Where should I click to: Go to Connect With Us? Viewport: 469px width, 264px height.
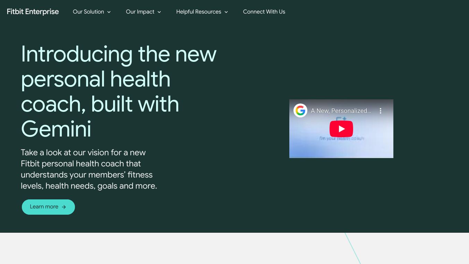click(264, 12)
